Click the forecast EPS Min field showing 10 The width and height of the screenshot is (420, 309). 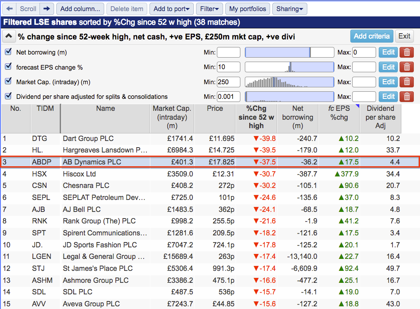click(x=228, y=67)
